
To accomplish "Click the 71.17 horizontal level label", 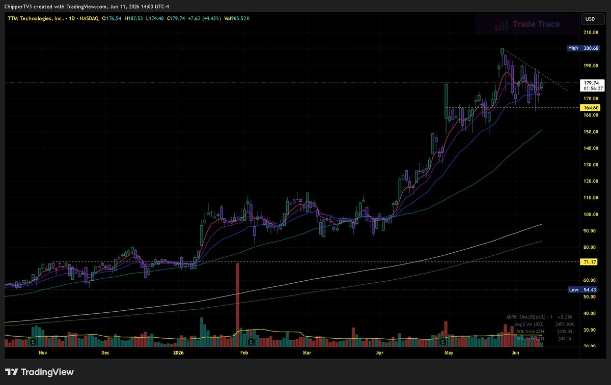I will tap(590, 262).
